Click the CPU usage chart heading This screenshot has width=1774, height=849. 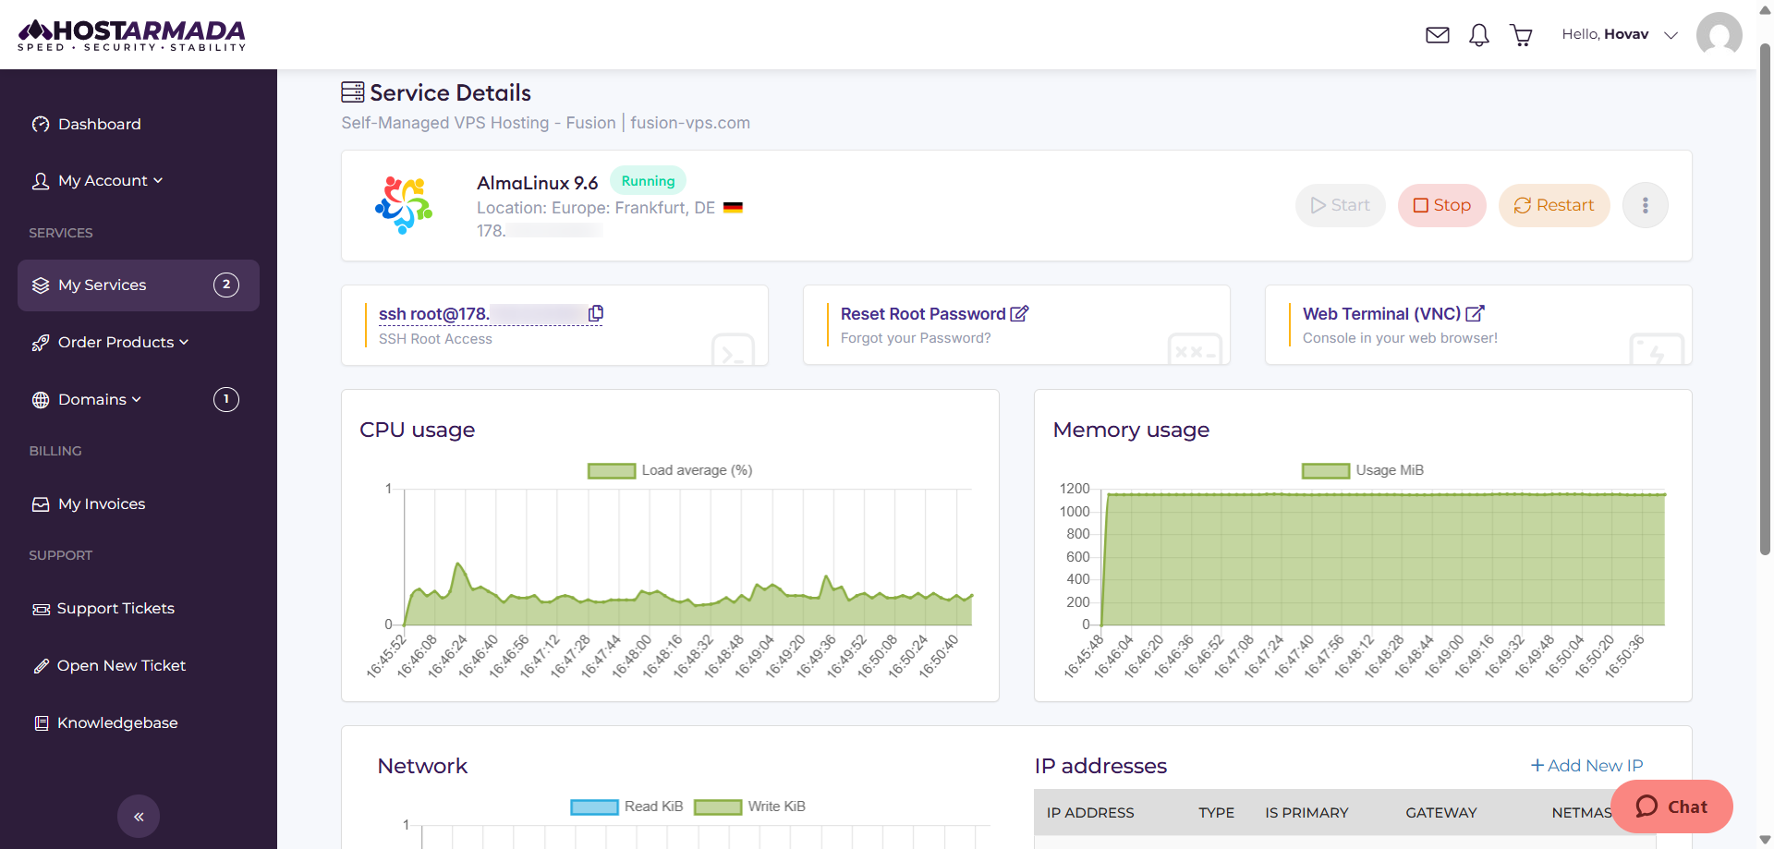(x=418, y=430)
